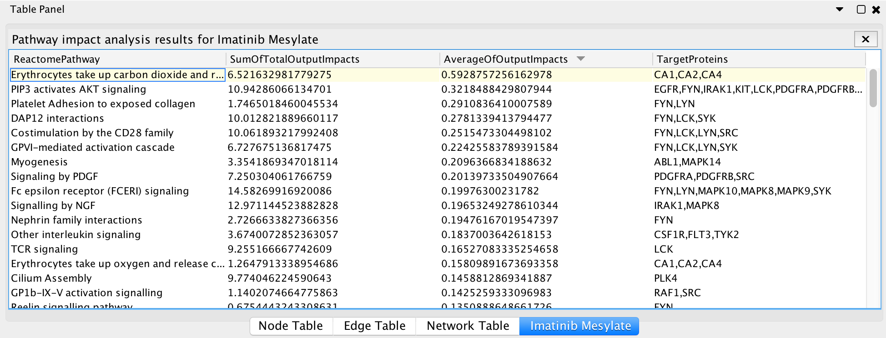Screen dimensions: 886x338
Task: Select Costimulation by the CD28 family pathway
Action: point(92,133)
